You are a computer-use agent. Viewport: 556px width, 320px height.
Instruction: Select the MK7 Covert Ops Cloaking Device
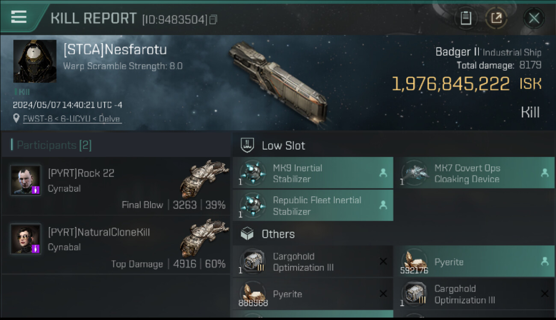coord(474,173)
